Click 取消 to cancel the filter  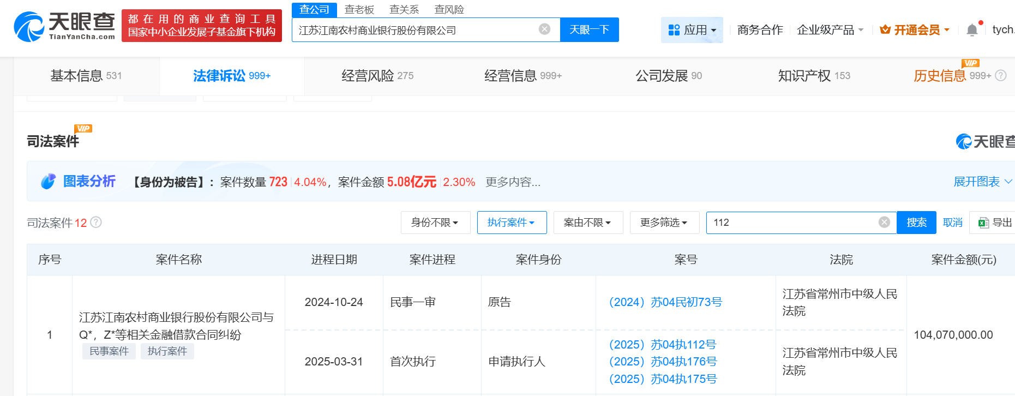click(x=952, y=223)
